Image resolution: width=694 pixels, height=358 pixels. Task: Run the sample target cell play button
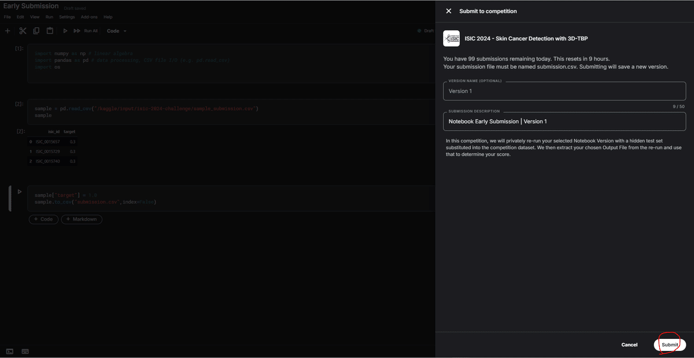[20, 192]
